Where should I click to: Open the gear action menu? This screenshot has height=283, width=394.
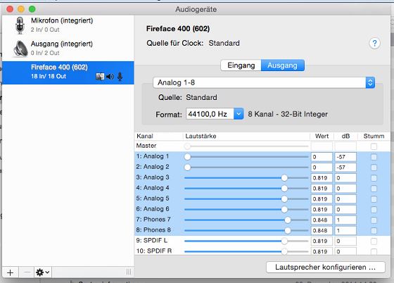(x=43, y=272)
